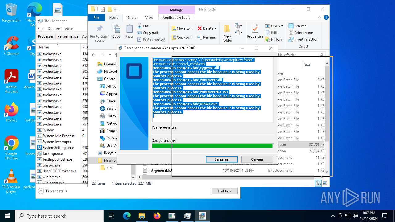
Task: Open Edge from the taskbar
Action: (127, 216)
